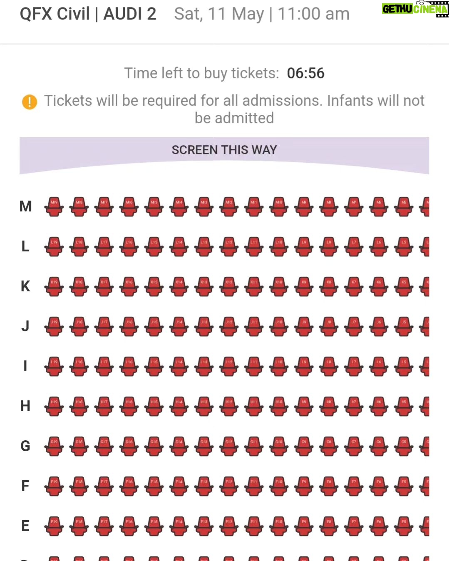Pick seat F15 in row F

154,486
